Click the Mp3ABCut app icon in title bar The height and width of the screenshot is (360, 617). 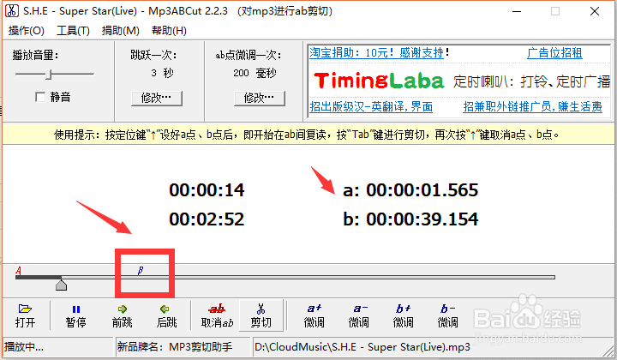[11, 10]
